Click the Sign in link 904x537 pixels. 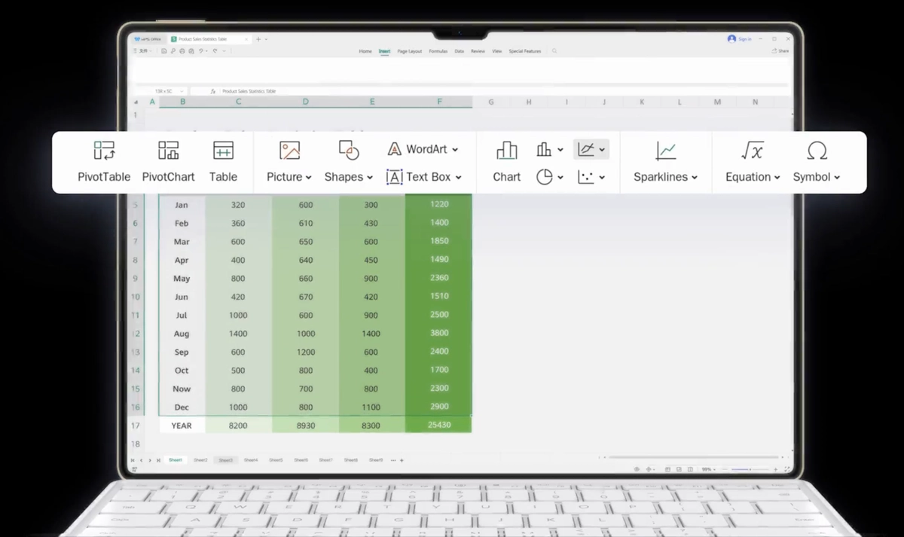pyautogui.click(x=744, y=39)
